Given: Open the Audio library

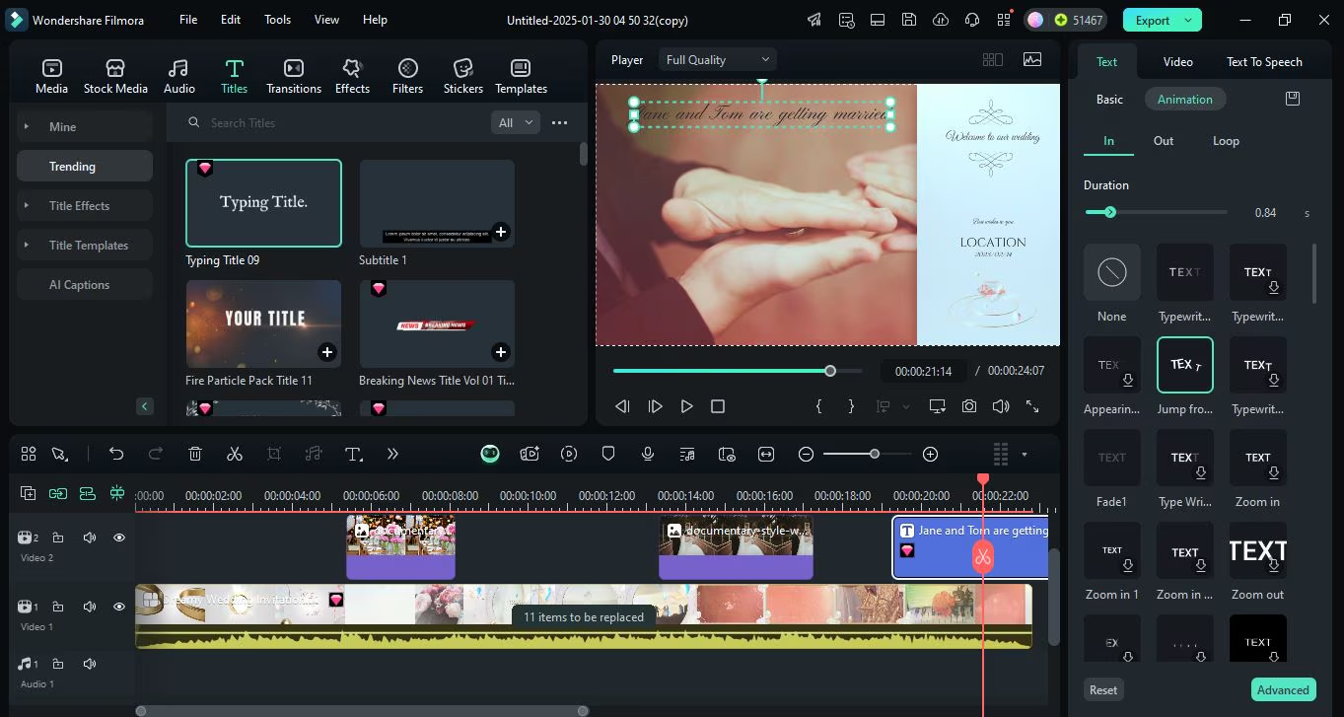Looking at the screenshot, I should pyautogui.click(x=178, y=76).
